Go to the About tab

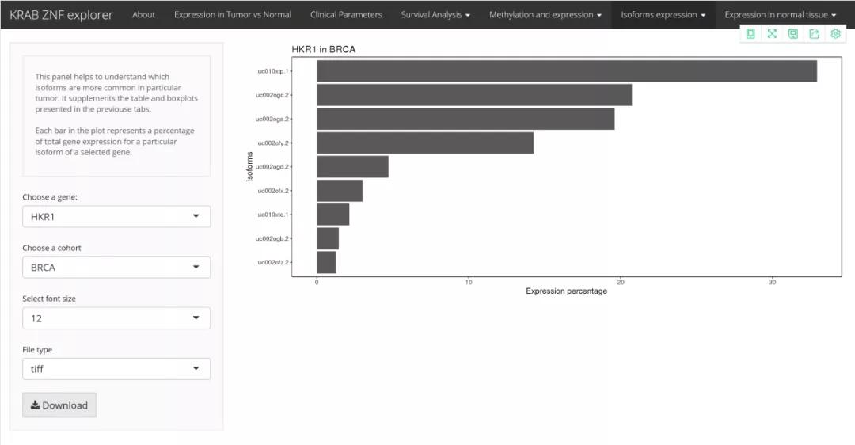pyautogui.click(x=143, y=14)
